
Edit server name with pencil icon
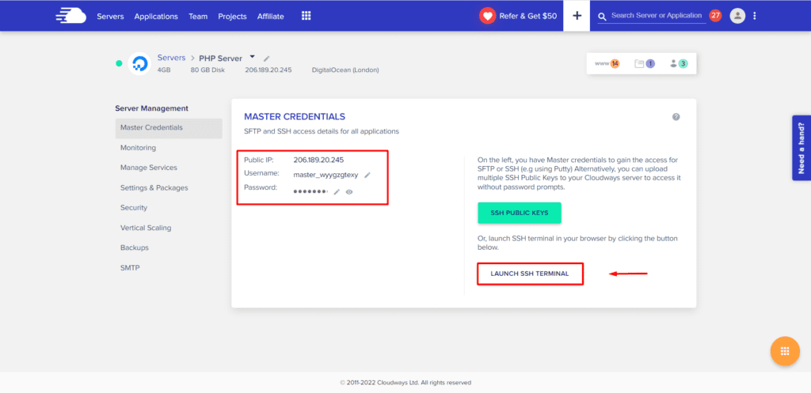[267, 59]
